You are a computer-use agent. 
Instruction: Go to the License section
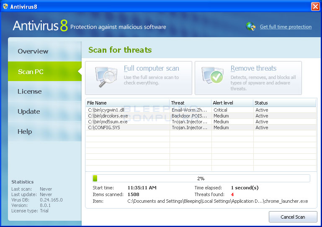pyautogui.click(x=45, y=91)
